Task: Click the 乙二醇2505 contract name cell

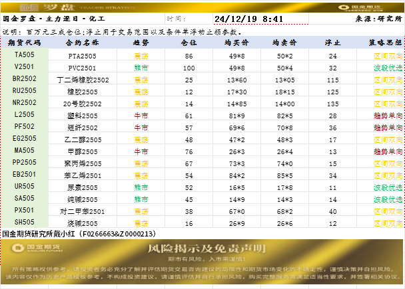Action: [x=83, y=140]
